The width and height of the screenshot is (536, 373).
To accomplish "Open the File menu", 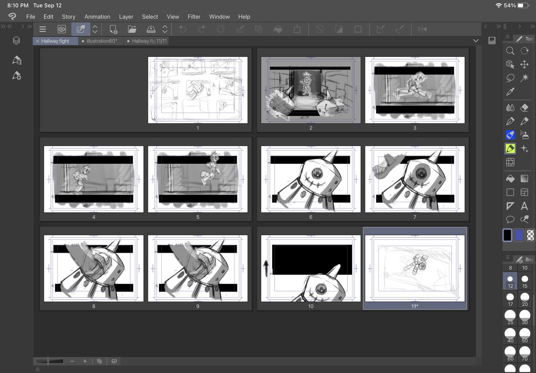I will (30, 17).
